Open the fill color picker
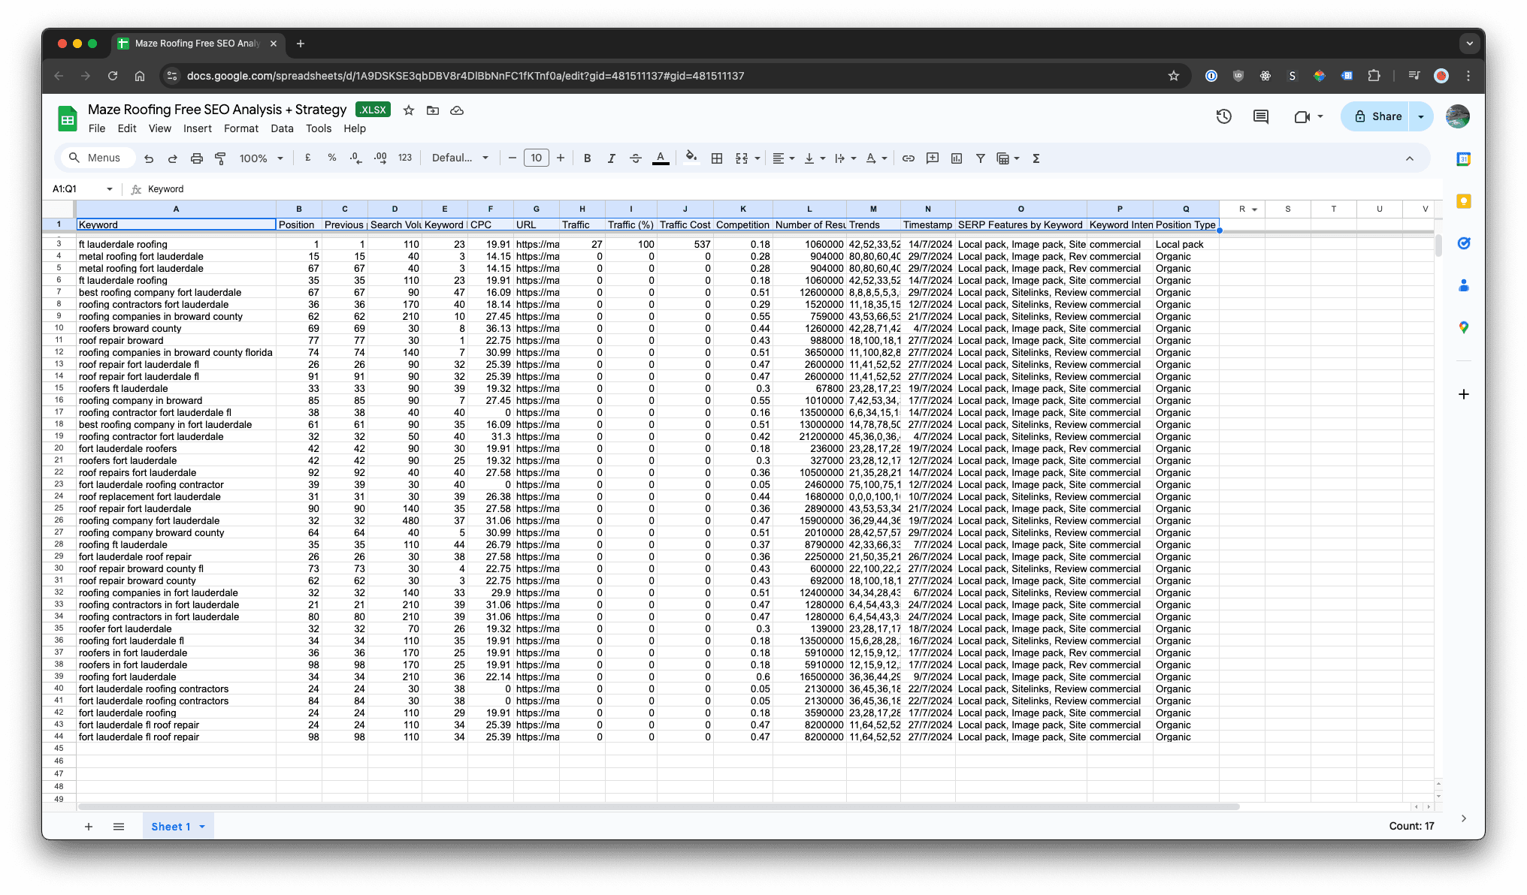Viewport: 1527px width, 895px height. (691, 158)
